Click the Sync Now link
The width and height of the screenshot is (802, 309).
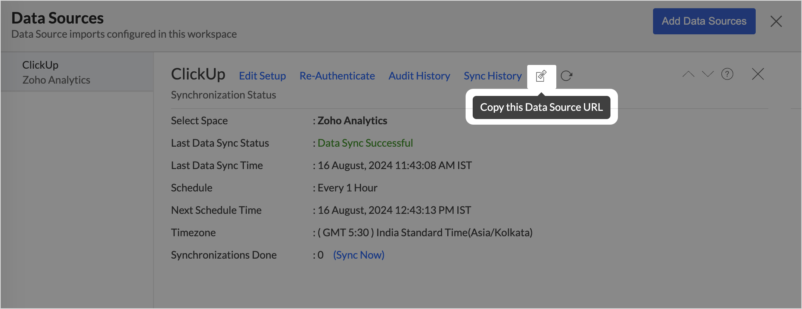point(359,255)
